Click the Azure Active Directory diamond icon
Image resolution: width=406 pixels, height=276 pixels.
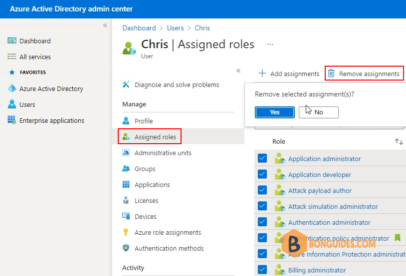(x=12, y=89)
